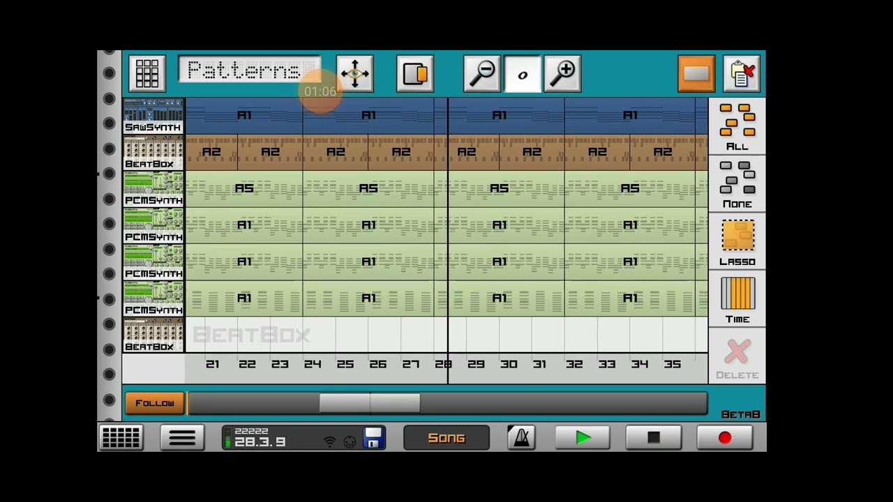Toggle the Follow playhead button
This screenshot has width=893, height=502.
pyautogui.click(x=155, y=403)
